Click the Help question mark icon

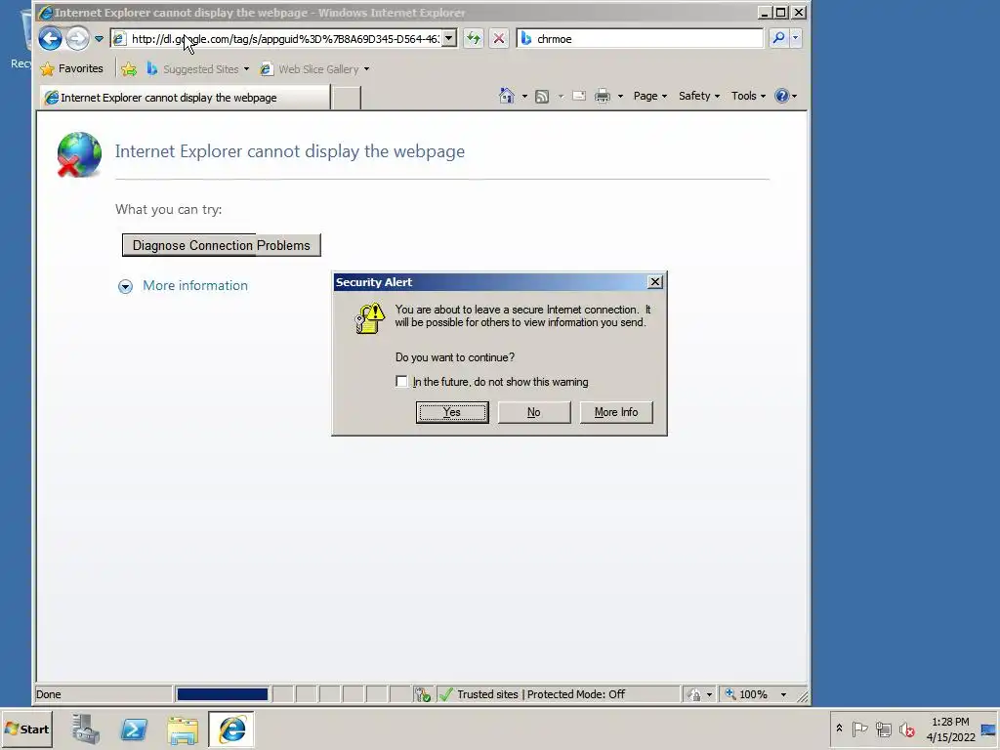(782, 96)
